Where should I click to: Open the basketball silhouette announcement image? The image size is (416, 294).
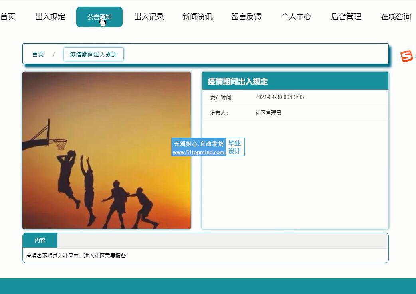coord(107,150)
